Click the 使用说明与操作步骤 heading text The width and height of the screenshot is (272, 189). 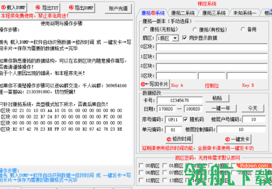[x=62, y=24]
